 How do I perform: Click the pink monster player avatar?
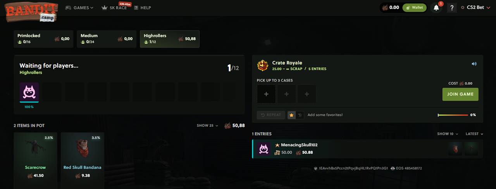29,92
